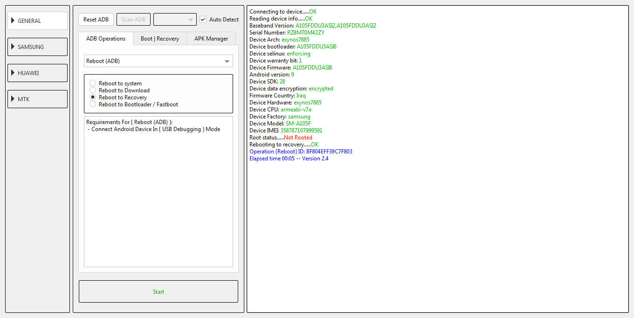The height and width of the screenshot is (318, 634).
Task: Click the Requirements For { Reboot (ADB) } heading
Action: tap(130, 122)
